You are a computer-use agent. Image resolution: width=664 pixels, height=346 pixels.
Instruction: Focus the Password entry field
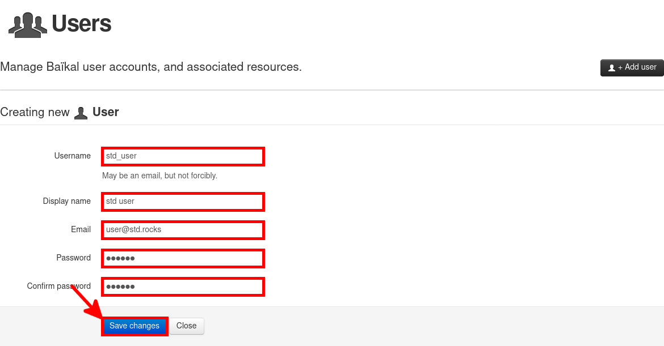[183, 258]
